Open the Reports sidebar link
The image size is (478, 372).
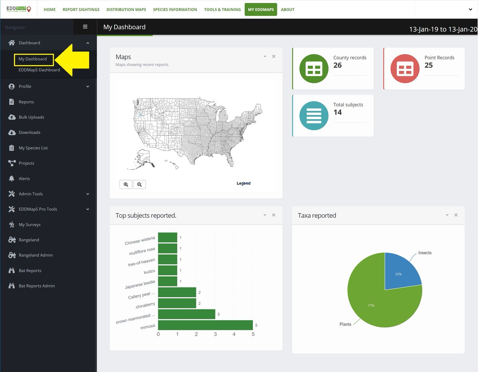(x=26, y=102)
